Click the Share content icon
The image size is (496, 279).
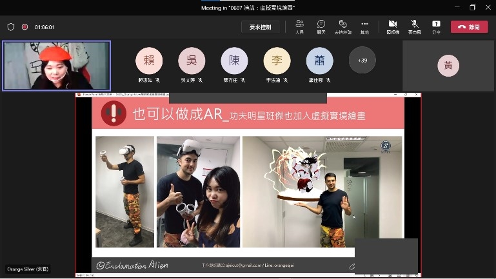(x=436, y=26)
